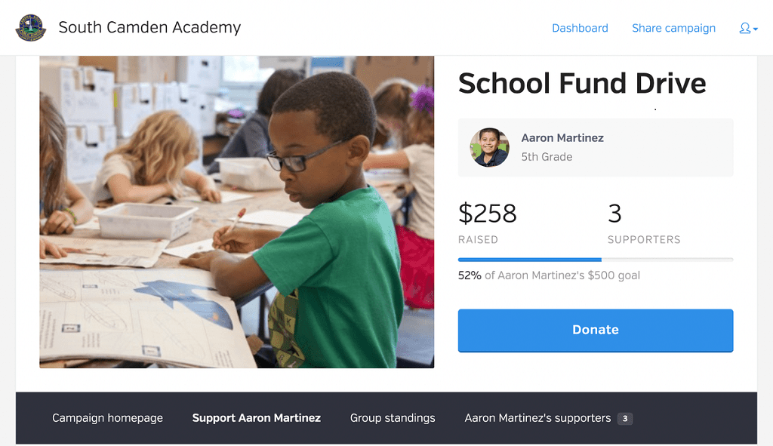The width and height of the screenshot is (773, 446).
Task: Click the School Fund Drive heading
Action: click(582, 83)
